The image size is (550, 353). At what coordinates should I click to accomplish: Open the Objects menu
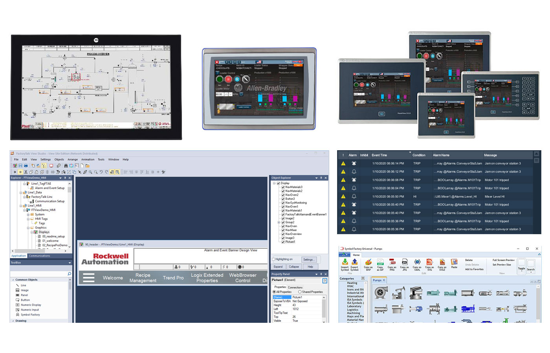coord(59,160)
